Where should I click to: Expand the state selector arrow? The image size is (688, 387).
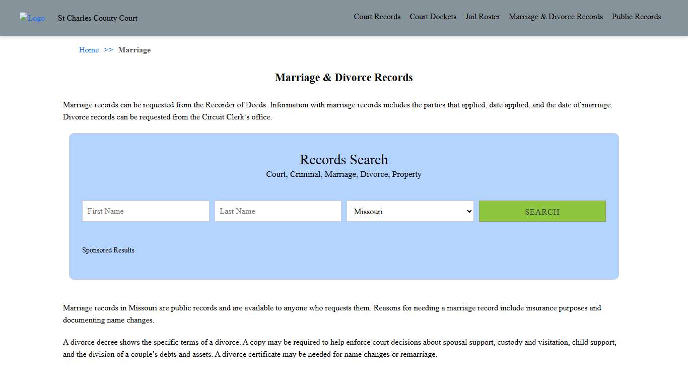[468, 211]
